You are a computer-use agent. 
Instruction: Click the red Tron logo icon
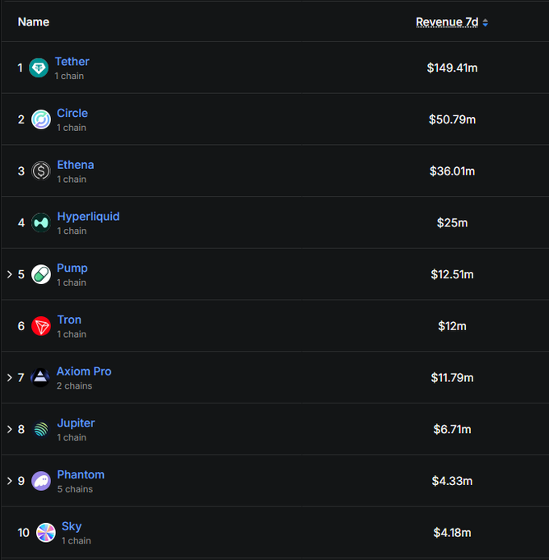pos(41,326)
